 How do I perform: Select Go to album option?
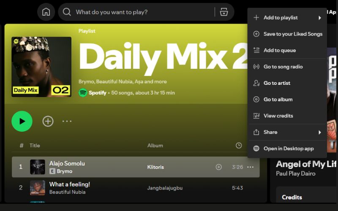278,100
